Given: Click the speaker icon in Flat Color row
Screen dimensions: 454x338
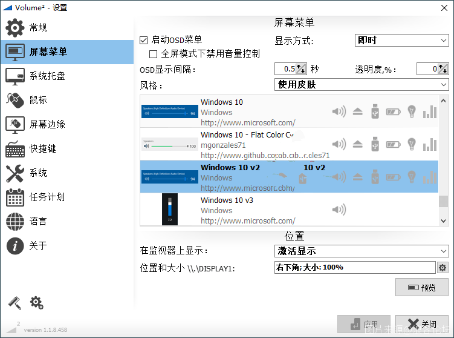Looking at the screenshot, I should pos(339,144).
